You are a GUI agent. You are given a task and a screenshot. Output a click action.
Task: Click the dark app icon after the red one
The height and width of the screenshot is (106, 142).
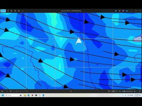36,95
